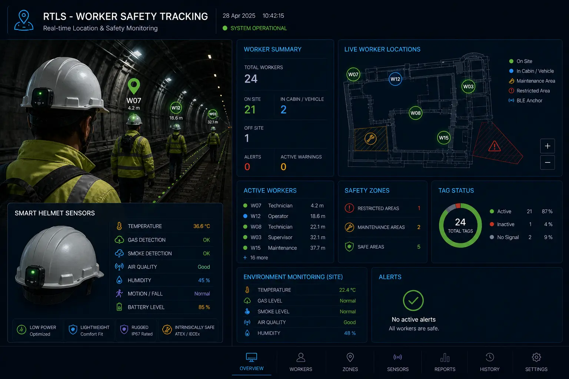The height and width of the screenshot is (379, 569).
Task: Click the No active alerts checkmark icon
Action: point(413,301)
